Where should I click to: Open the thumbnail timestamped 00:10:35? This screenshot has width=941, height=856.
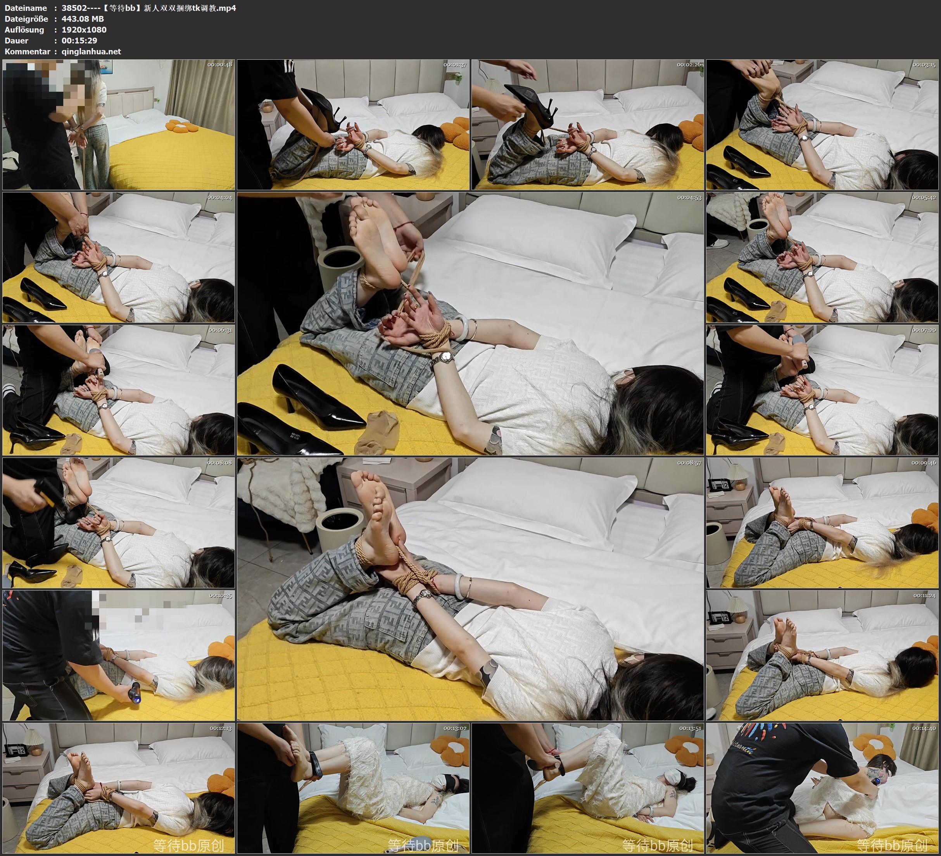pos(119,655)
